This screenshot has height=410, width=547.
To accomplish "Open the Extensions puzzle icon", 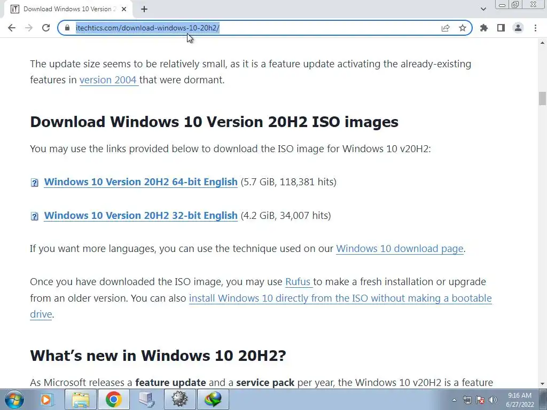I will click(484, 28).
